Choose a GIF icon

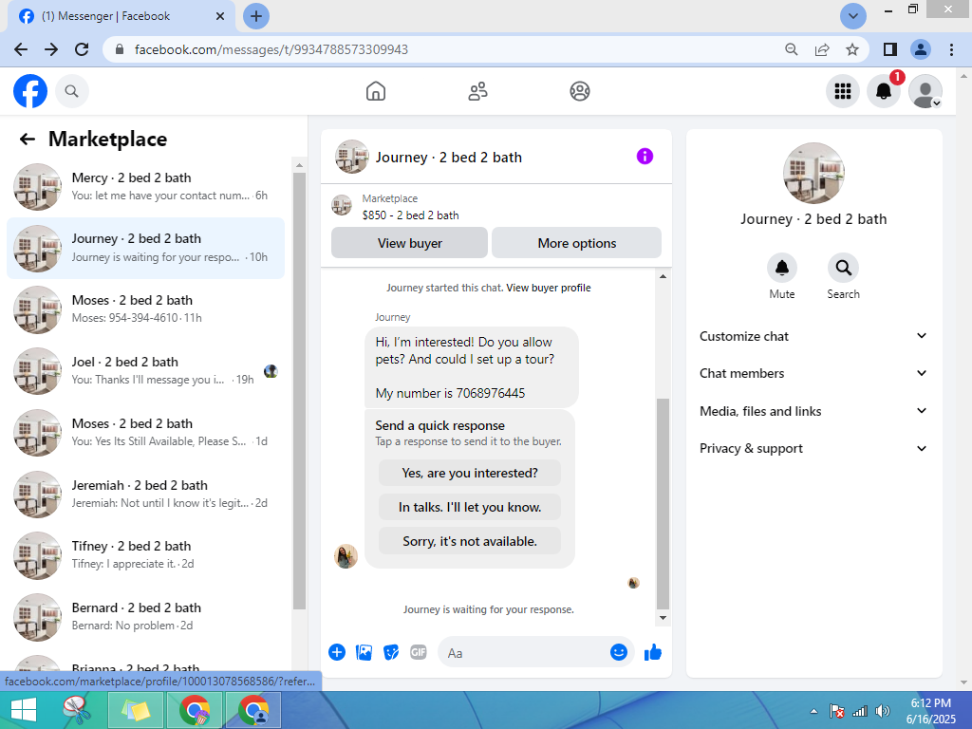click(419, 652)
